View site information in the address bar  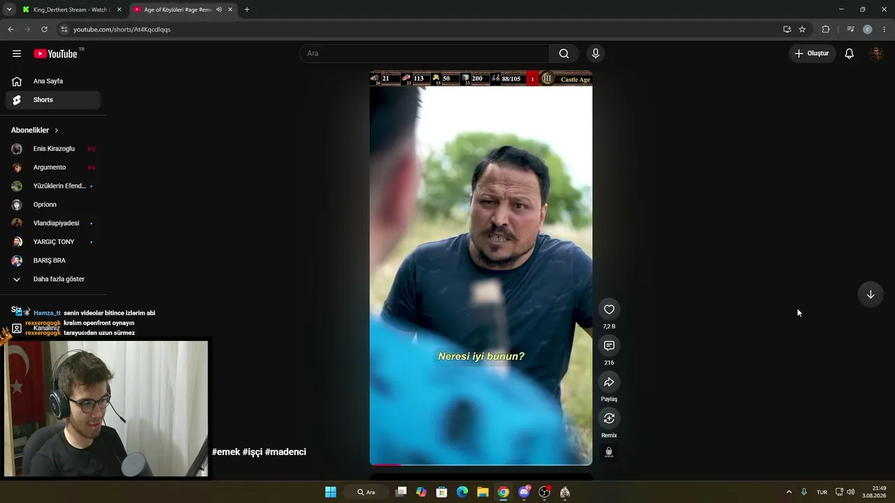pyautogui.click(x=64, y=29)
